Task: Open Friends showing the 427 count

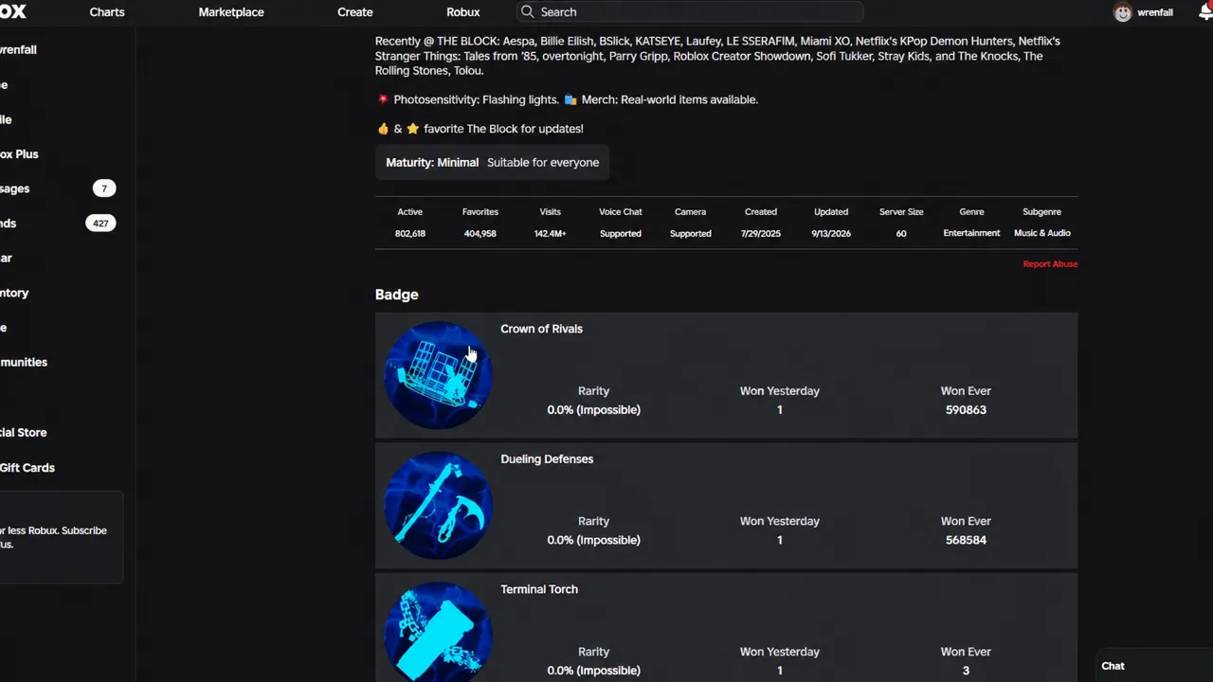Action: (58, 224)
